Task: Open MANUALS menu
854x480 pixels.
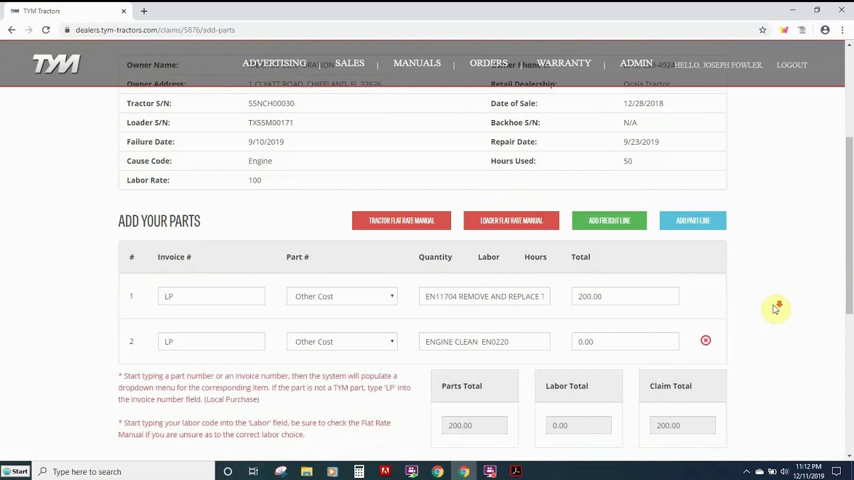Action: coord(417,63)
